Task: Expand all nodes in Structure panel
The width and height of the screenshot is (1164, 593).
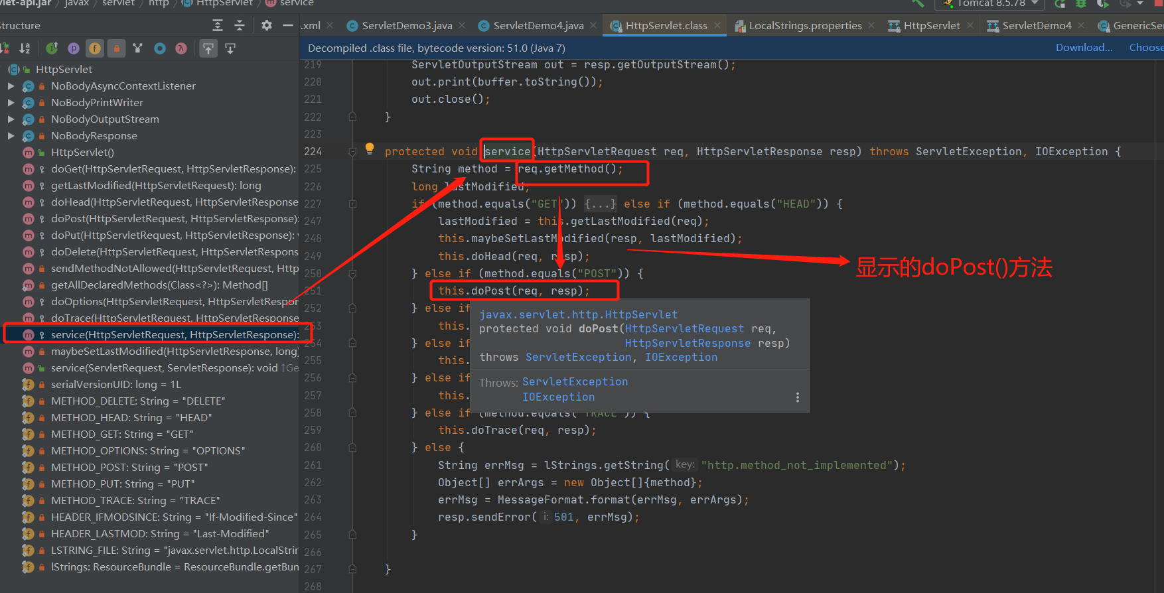Action: [218, 25]
